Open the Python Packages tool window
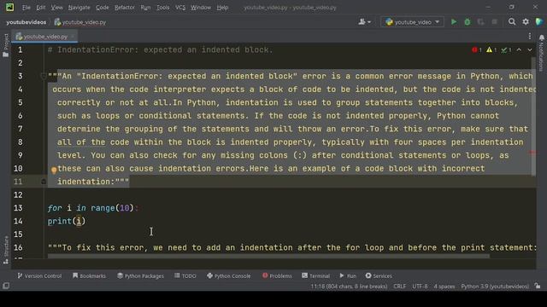547x307 pixels. point(140,275)
